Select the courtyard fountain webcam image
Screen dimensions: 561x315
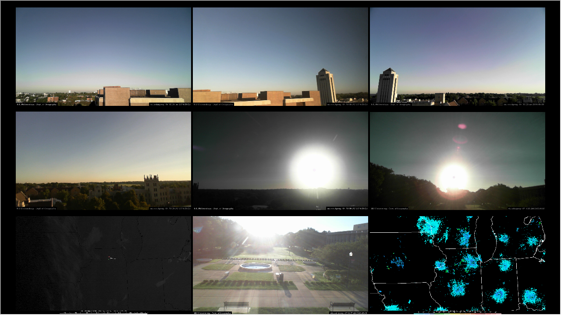(x=280, y=265)
